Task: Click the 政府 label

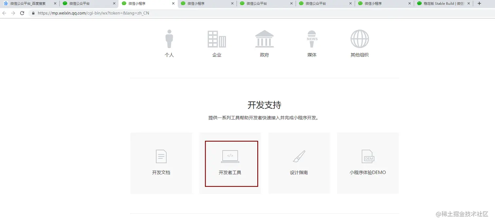Action: [x=265, y=55]
